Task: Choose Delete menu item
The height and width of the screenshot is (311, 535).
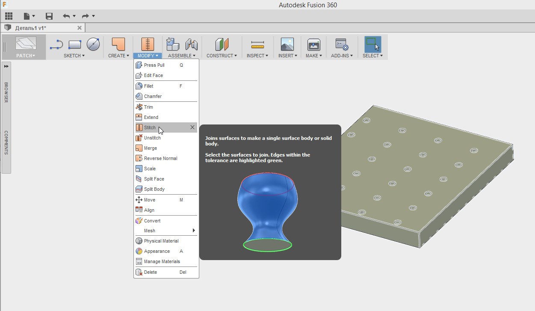Action: [166, 272]
